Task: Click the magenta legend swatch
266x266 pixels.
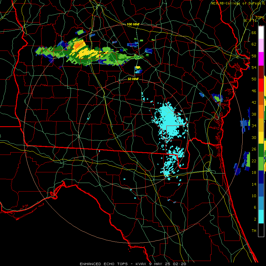Action: pyautogui.click(x=261, y=59)
